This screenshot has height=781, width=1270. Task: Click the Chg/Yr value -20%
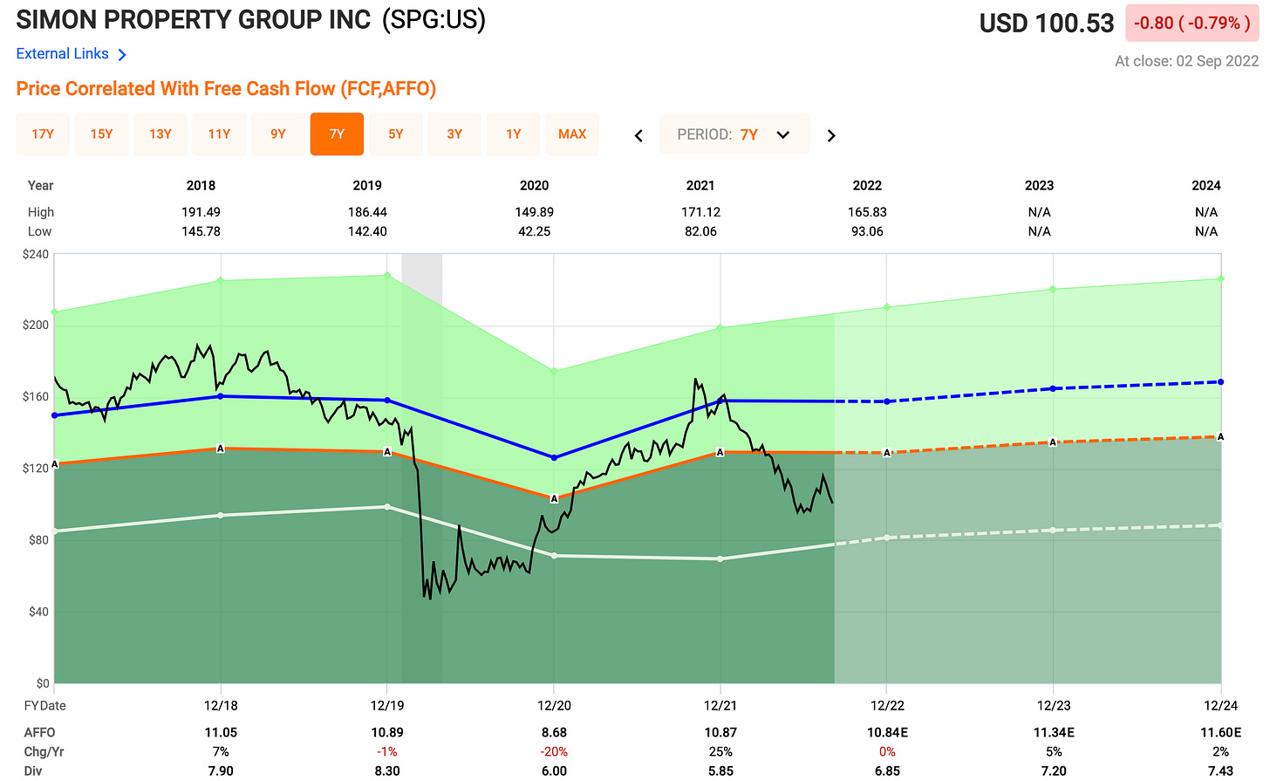(554, 751)
